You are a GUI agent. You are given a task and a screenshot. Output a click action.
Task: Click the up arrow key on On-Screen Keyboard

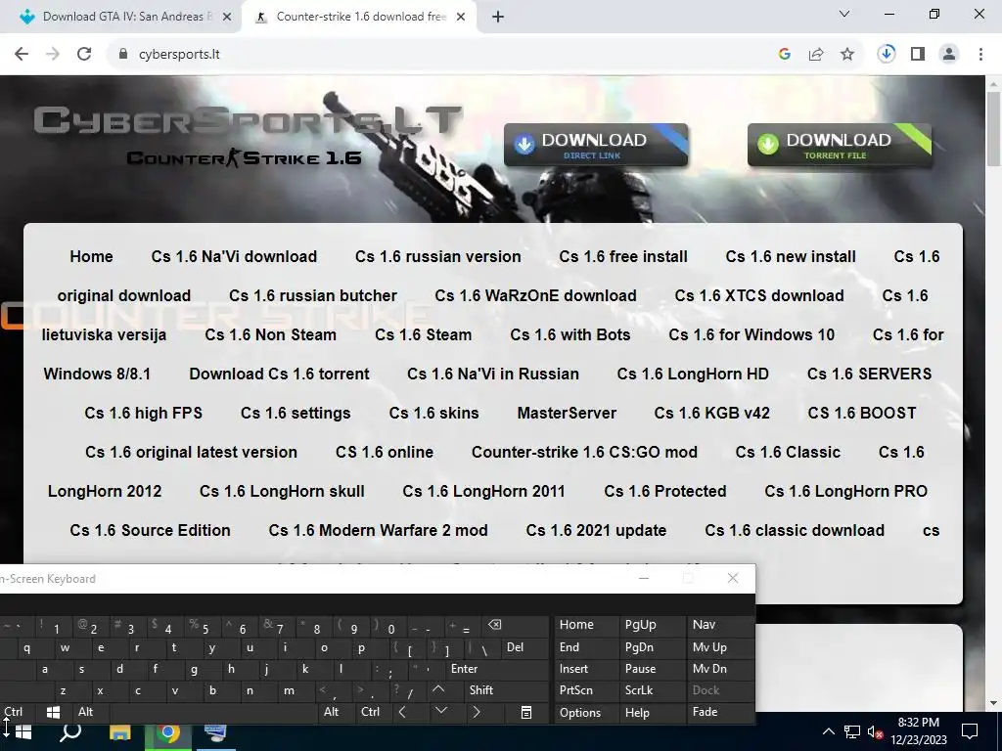438,689
